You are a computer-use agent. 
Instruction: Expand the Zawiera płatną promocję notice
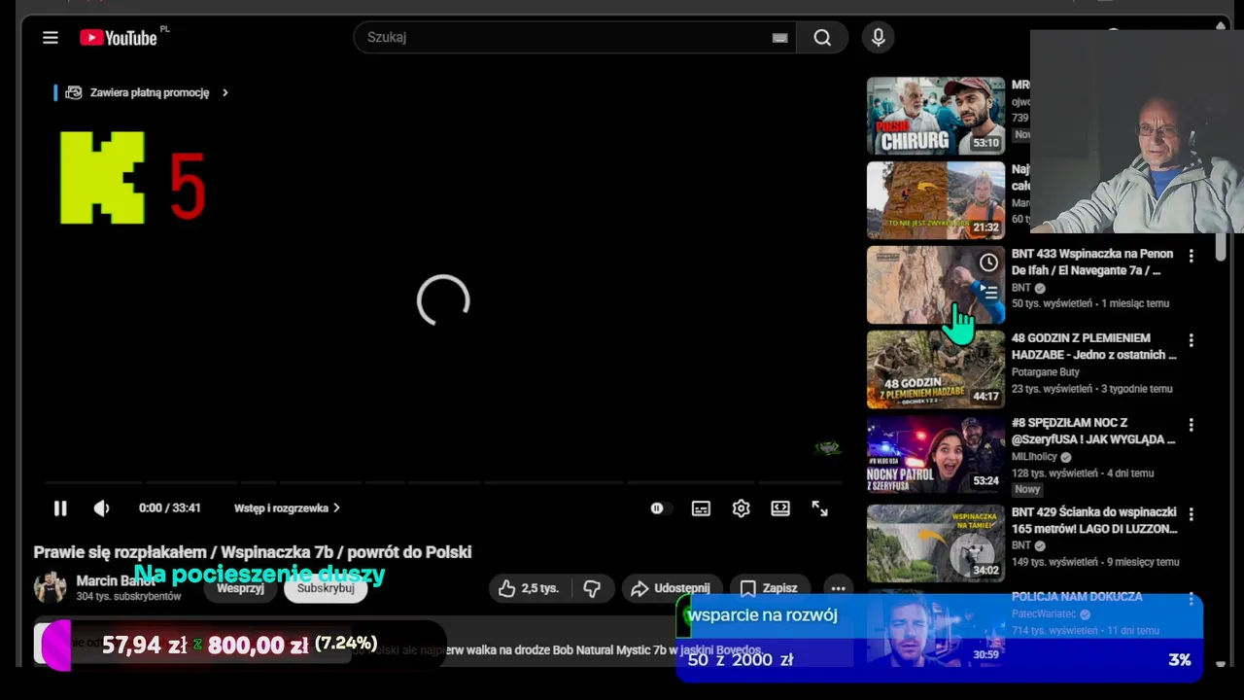[x=146, y=92]
